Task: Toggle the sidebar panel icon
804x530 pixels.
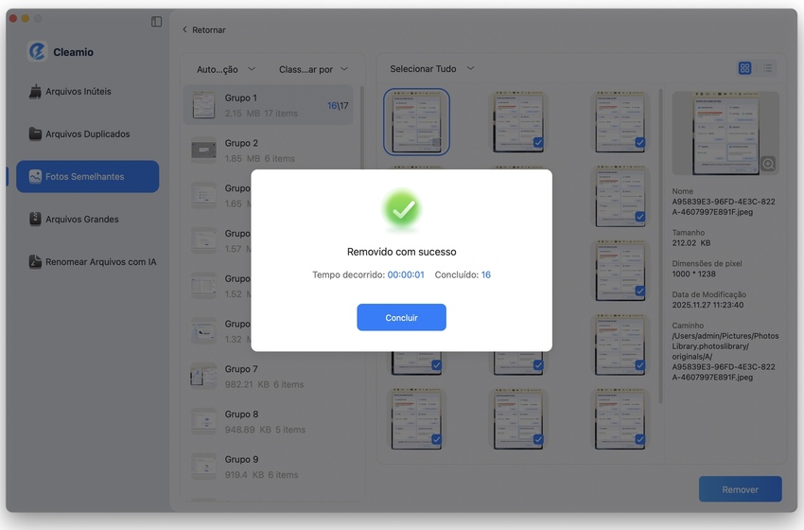Action: (156, 22)
